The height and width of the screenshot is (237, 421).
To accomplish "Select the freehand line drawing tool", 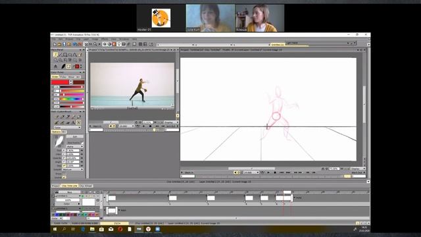I will 55,55.
